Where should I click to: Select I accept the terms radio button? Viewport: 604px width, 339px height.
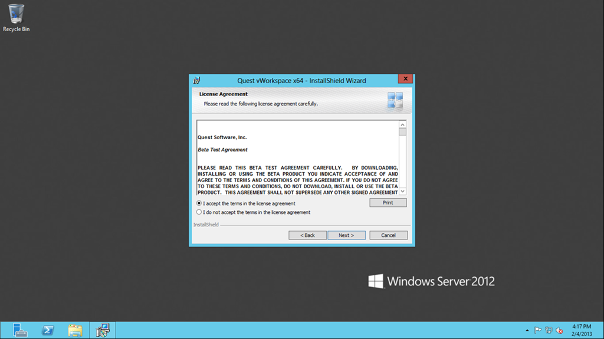pyautogui.click(x=199, y=203)
